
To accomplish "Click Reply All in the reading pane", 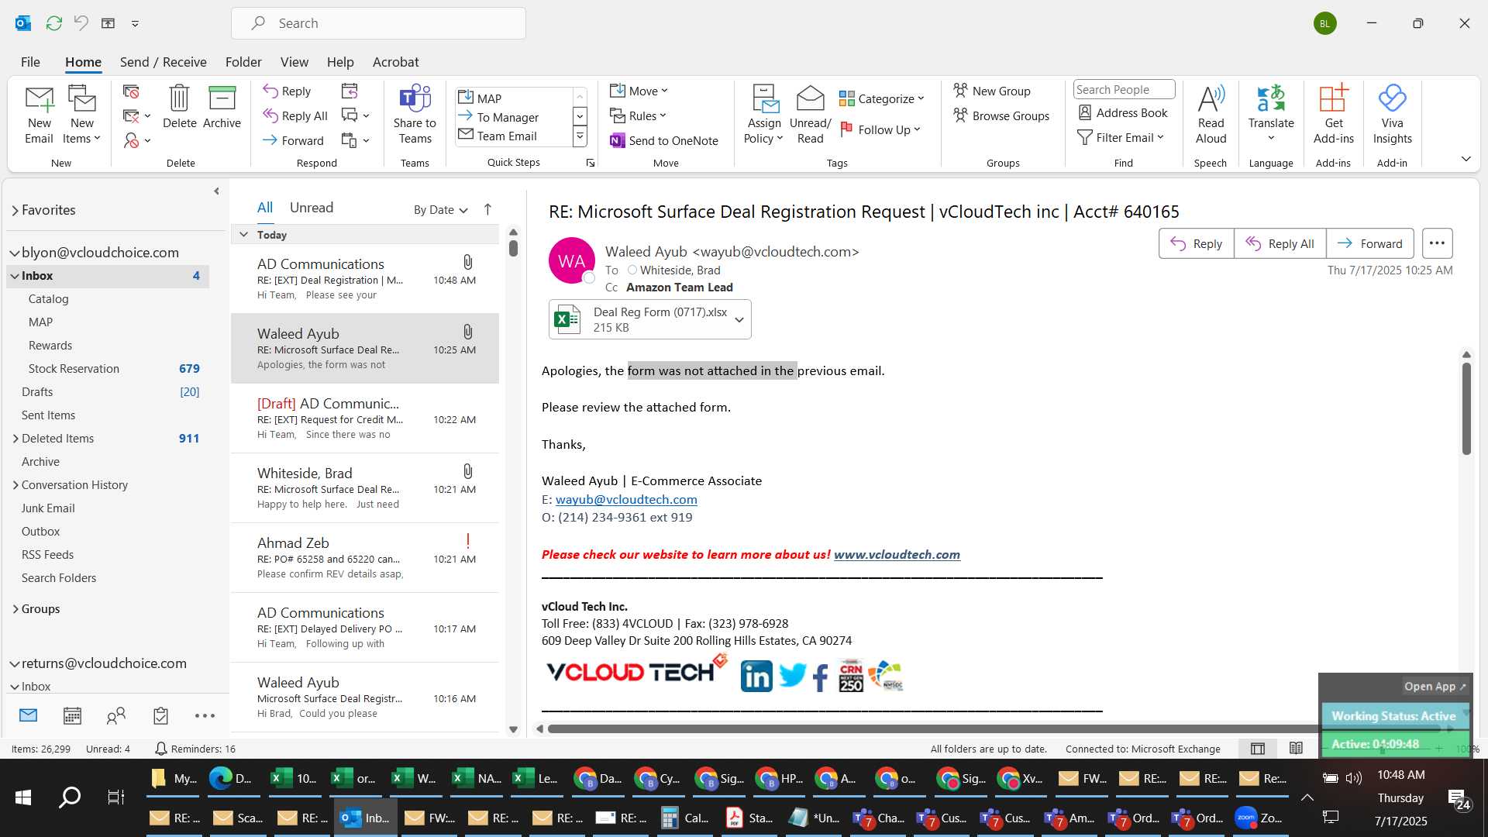I will point(1280,243).
